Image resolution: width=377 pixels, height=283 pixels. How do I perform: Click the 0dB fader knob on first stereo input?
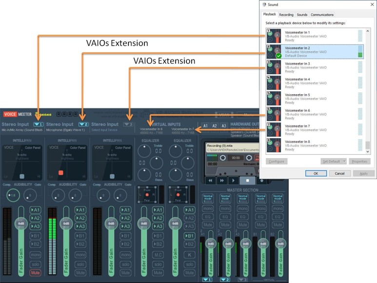click(x=21, y=223)
